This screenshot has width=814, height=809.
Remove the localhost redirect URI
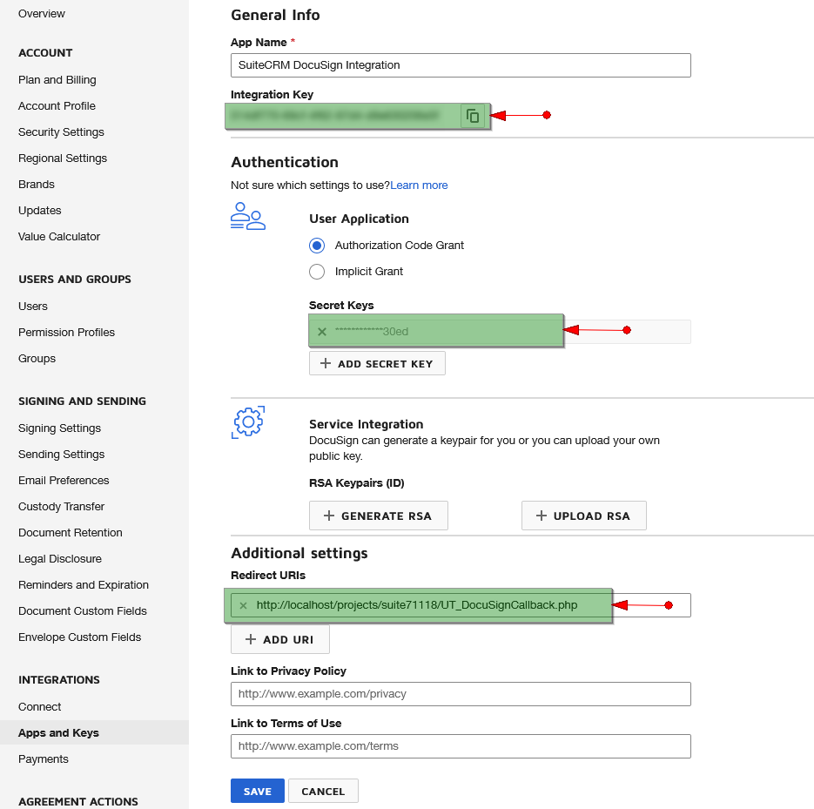point(243,605)
